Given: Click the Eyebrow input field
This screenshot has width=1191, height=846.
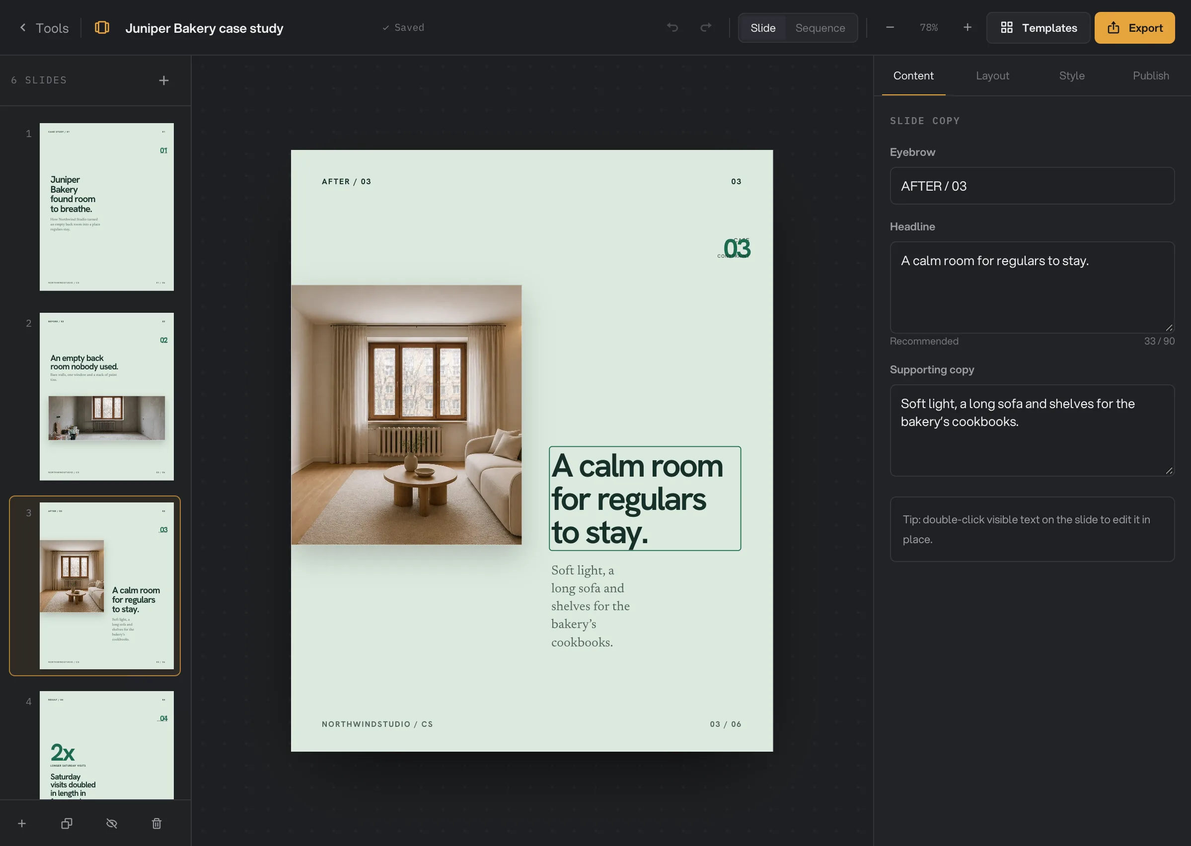Looking at the screenshot, I should click(x=1032, y=186).
